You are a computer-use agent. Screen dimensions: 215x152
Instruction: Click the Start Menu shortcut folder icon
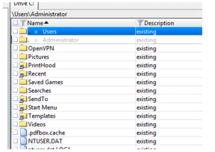pyautogui.click(x=23, y=107)
